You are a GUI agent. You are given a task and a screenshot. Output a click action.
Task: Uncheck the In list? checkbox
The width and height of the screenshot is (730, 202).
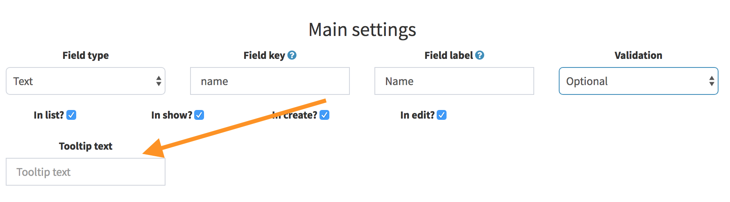click(x=71, y=115)
